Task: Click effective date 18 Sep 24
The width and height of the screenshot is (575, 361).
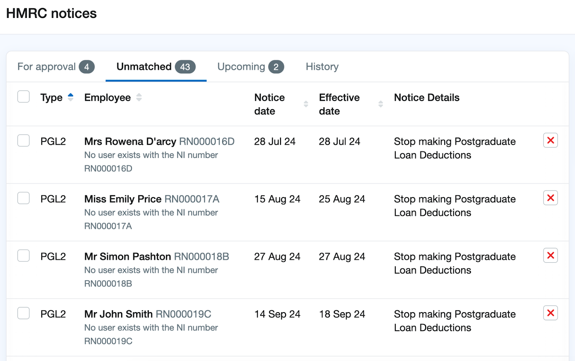Action: (342, 314)
